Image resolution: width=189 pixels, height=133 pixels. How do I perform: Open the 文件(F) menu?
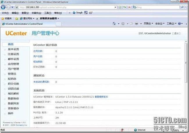tap(5, 13)
